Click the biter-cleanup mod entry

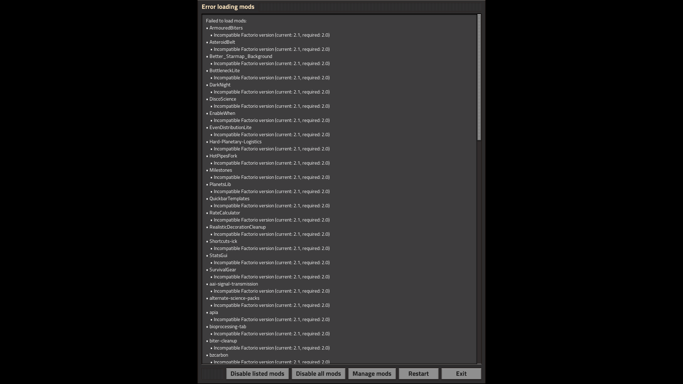point(223,341)
